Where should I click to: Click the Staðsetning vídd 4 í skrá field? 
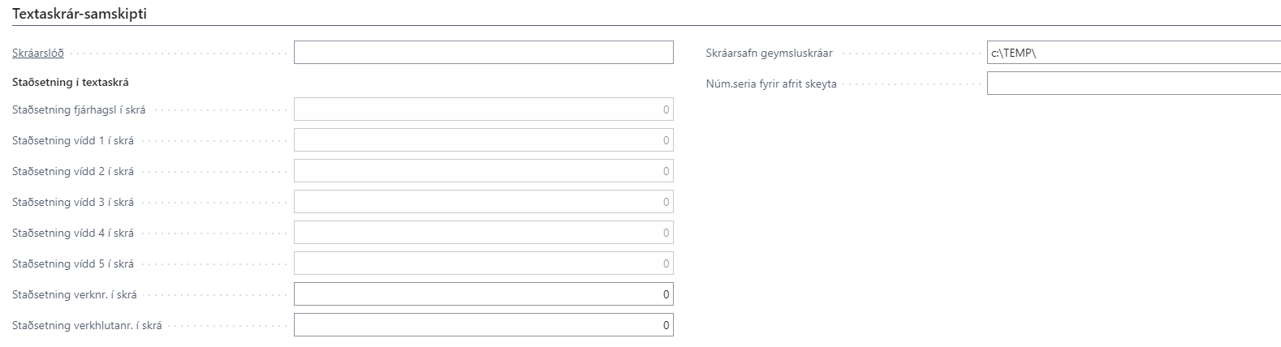[483, 233]
